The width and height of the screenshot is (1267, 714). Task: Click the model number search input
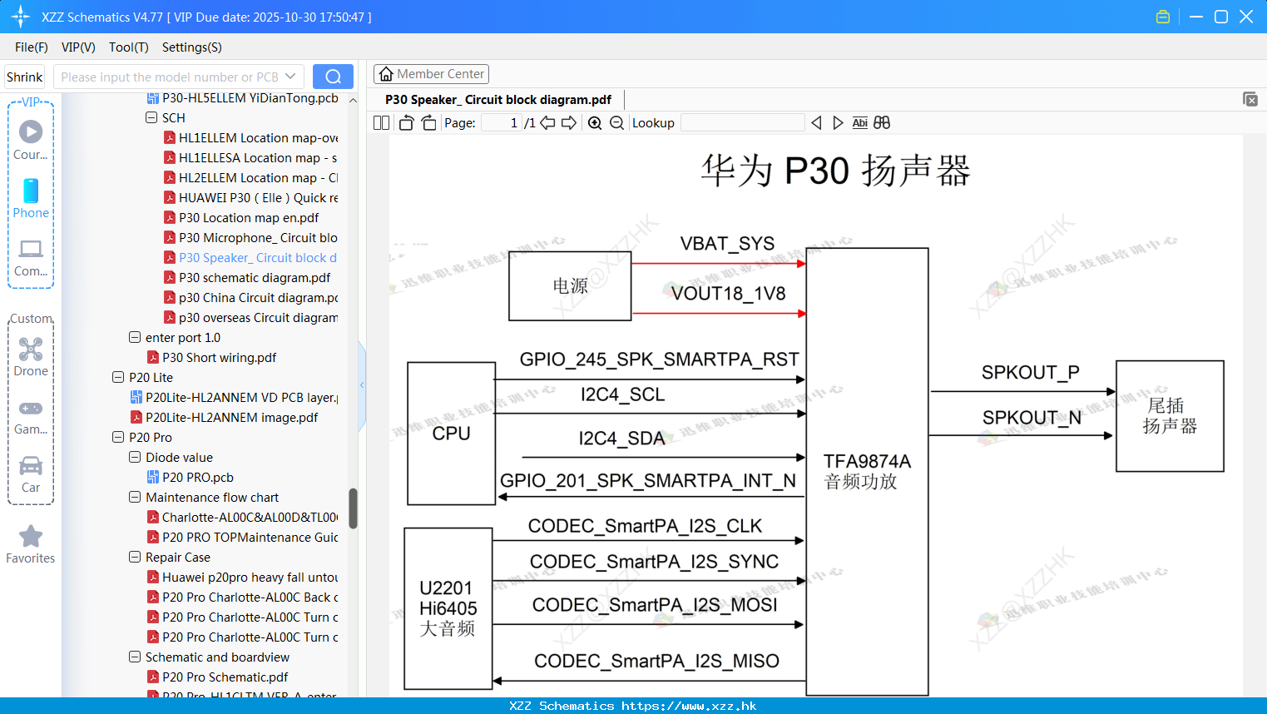click(170, 77)
